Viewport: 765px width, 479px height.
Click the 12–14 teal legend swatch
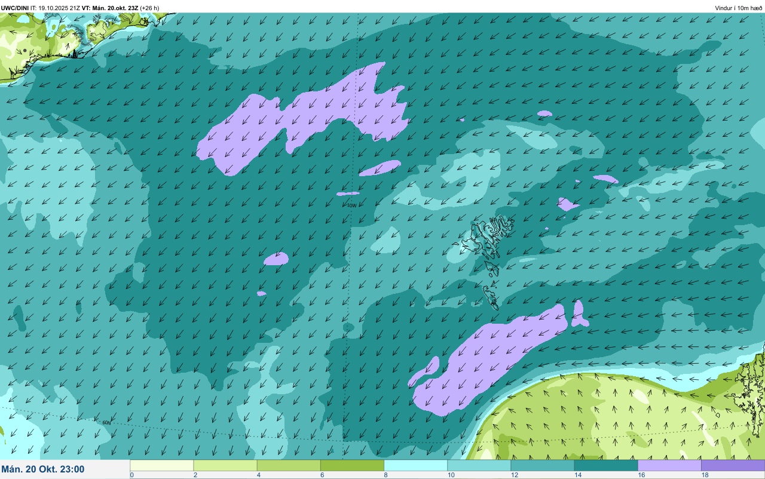pyautogui.click(x=542, y=465)
